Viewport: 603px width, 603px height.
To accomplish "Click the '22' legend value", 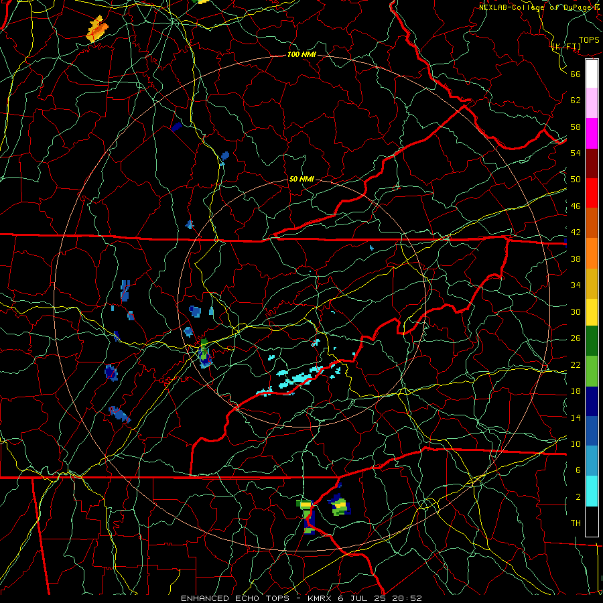I will (576, 364).
